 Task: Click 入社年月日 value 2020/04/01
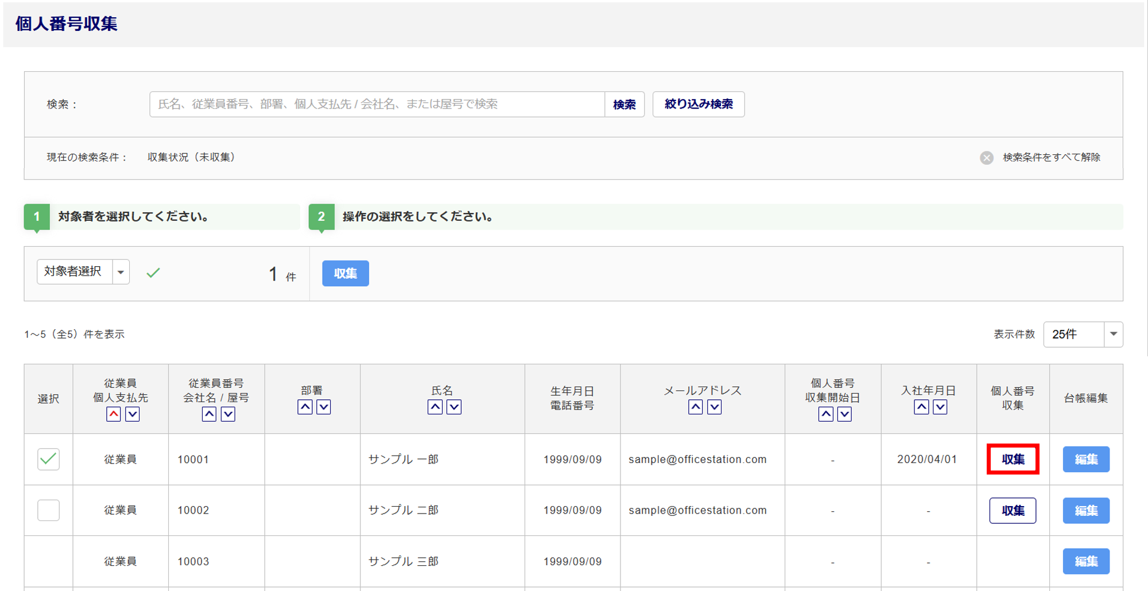(x=927, y=460)
